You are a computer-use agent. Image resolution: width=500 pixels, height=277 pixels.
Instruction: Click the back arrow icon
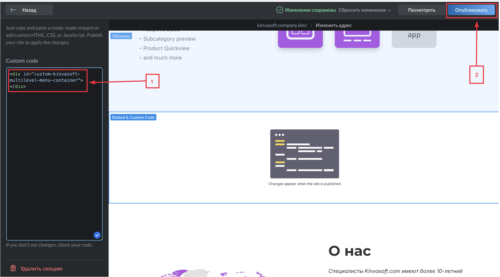click(x=13, y=10)
